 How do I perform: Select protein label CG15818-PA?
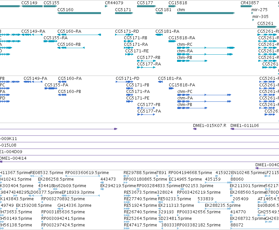tap(182, 85)
